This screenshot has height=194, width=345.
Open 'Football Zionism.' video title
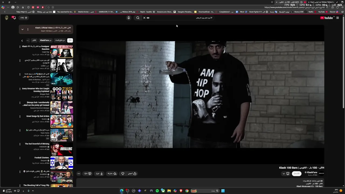click(42, 158)
